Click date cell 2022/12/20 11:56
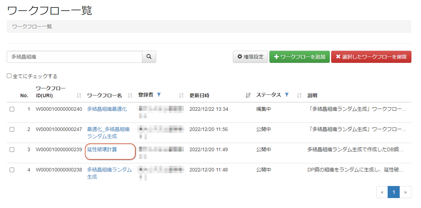The image size is (421, 208). [x=209, y=129]
